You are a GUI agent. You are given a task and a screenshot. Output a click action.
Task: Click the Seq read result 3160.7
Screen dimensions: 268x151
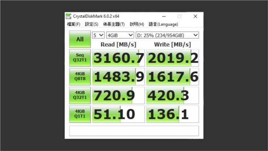coord(119,58)
